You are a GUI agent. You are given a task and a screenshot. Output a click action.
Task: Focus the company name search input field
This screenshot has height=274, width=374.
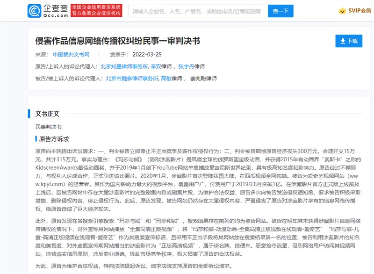click(198, 11)
